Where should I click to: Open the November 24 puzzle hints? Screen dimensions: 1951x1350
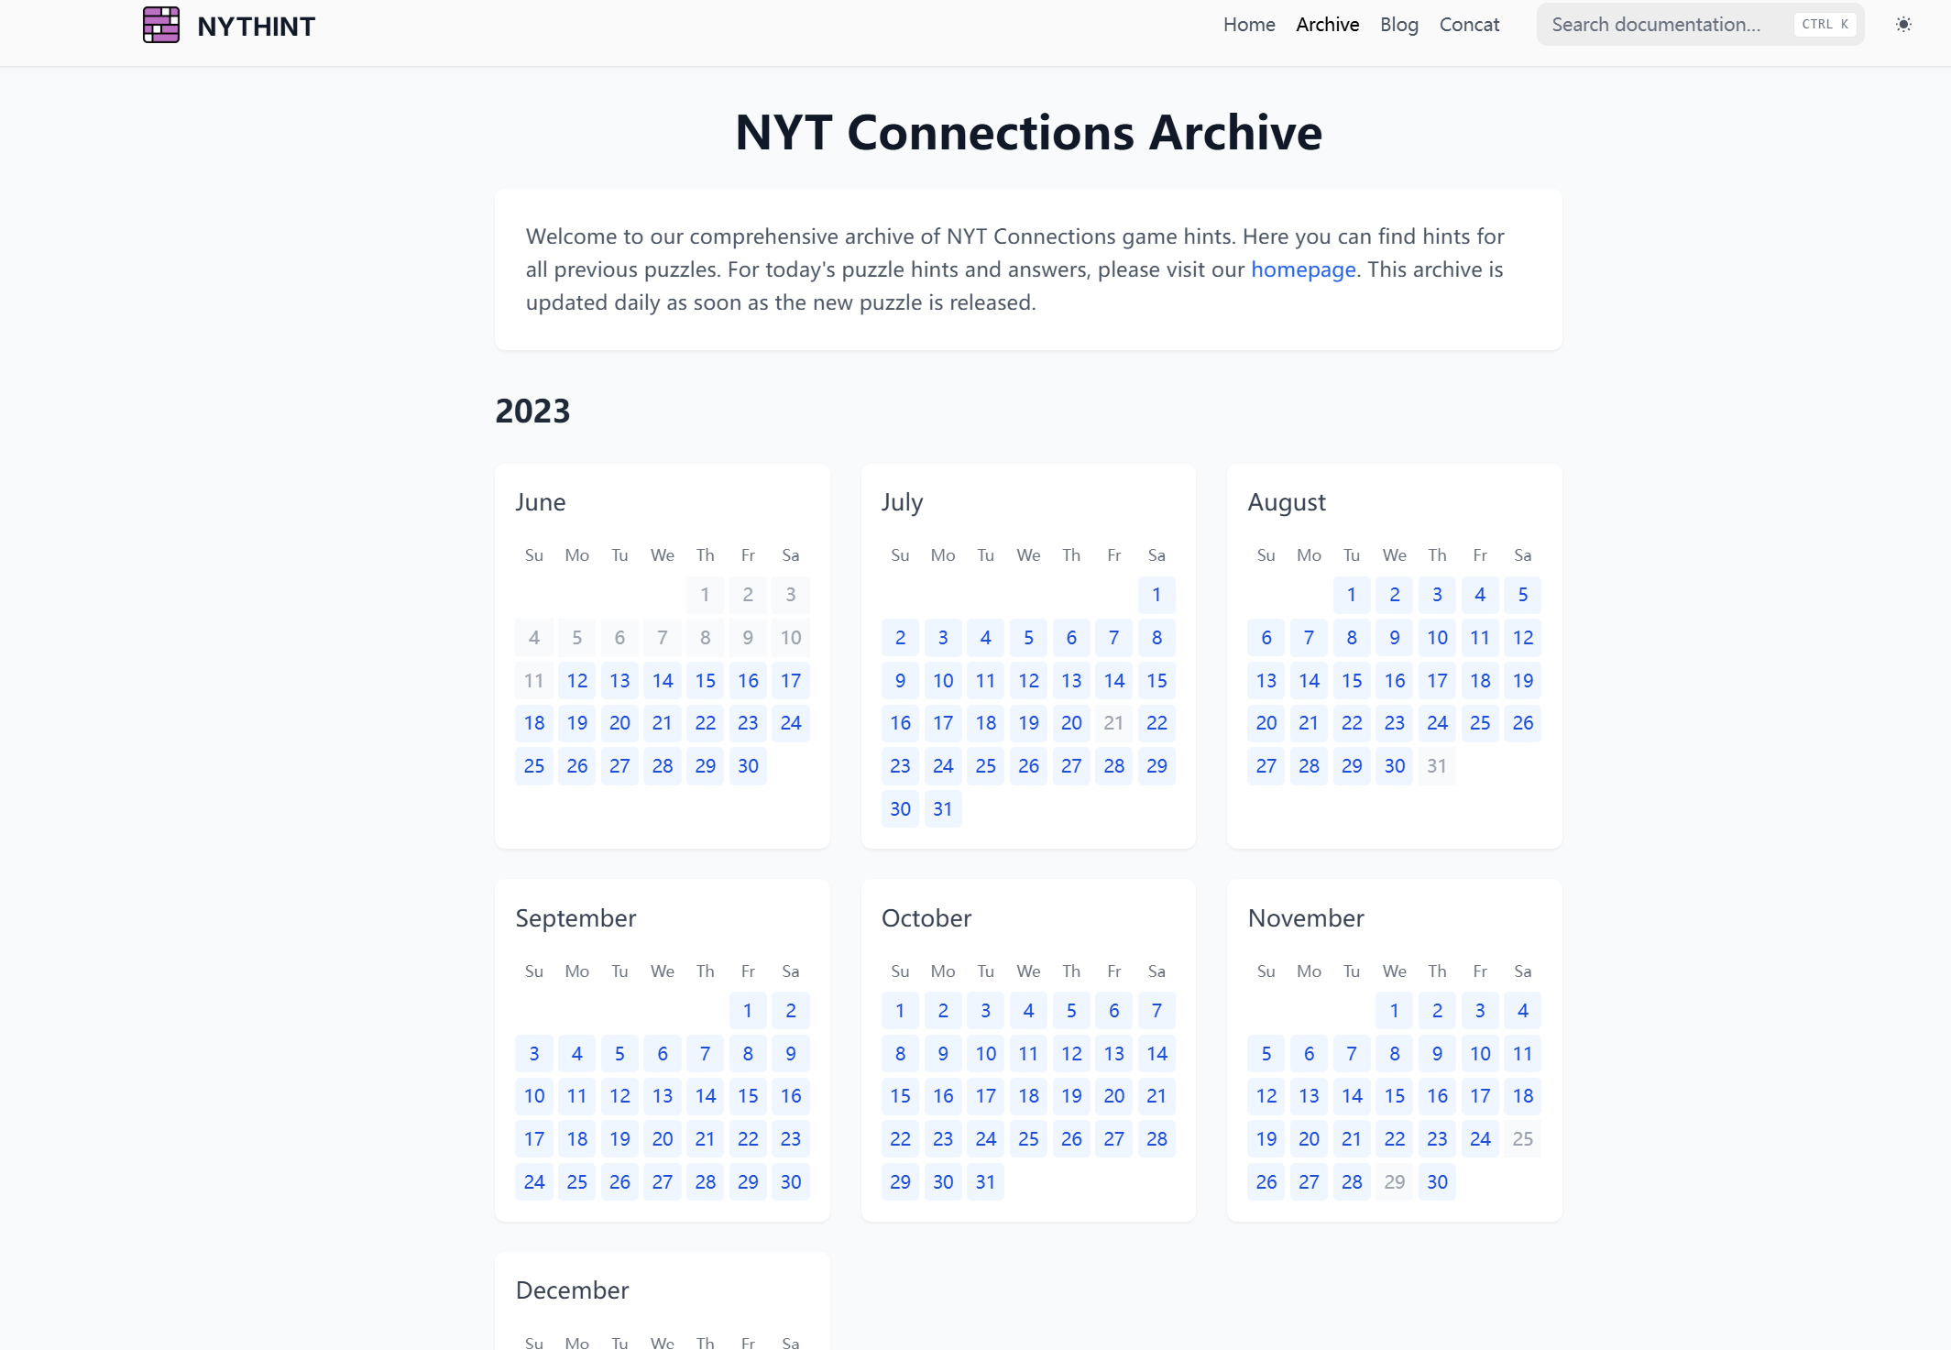(1479, 1139)
